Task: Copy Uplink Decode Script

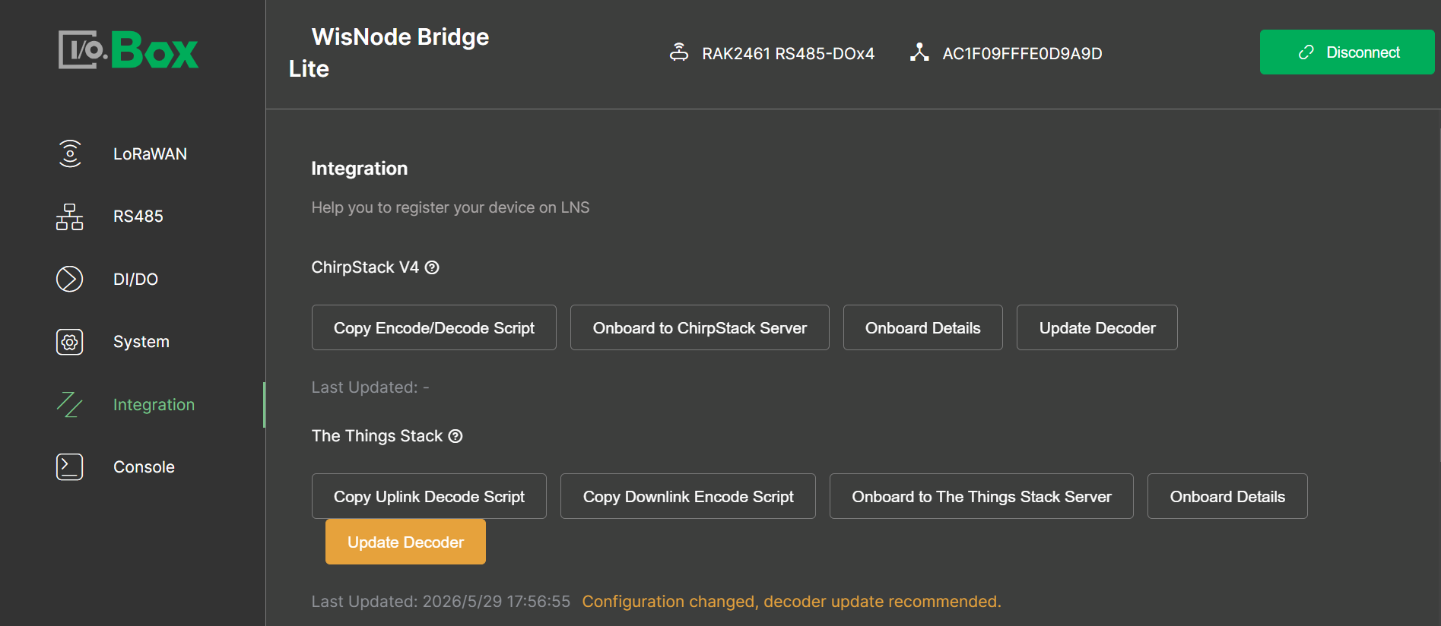Action: tap(429, 496)
